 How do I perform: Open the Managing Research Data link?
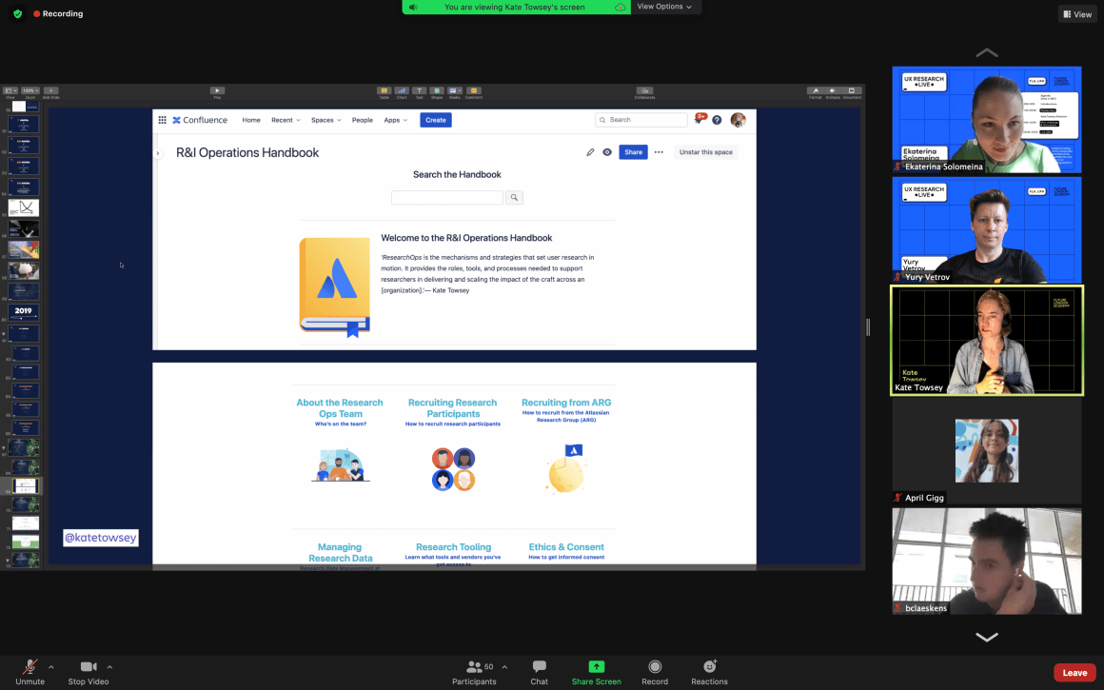click(340, 553)
